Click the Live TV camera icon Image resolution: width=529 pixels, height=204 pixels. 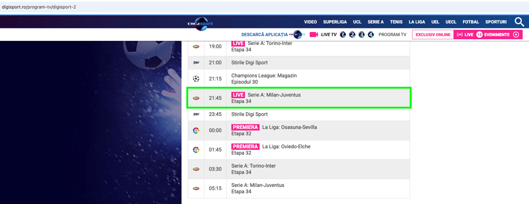(314, 35)
